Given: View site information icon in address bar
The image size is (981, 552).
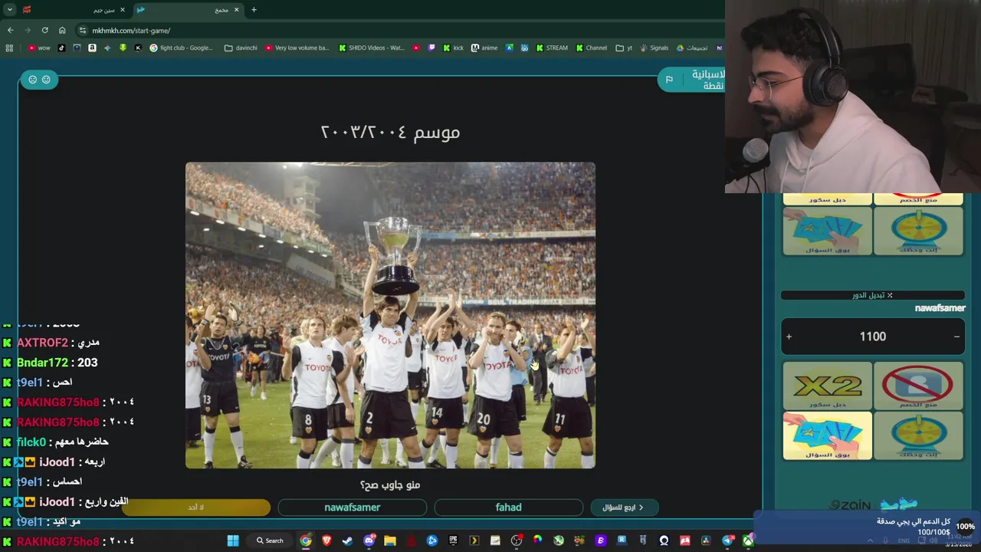Looking at the screenshot, I should point(83,31).
